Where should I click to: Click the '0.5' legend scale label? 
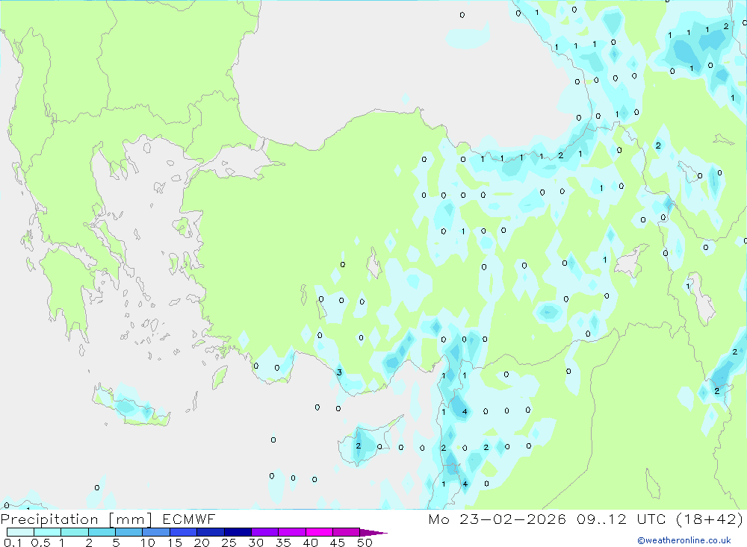click(x=40, y=543)
